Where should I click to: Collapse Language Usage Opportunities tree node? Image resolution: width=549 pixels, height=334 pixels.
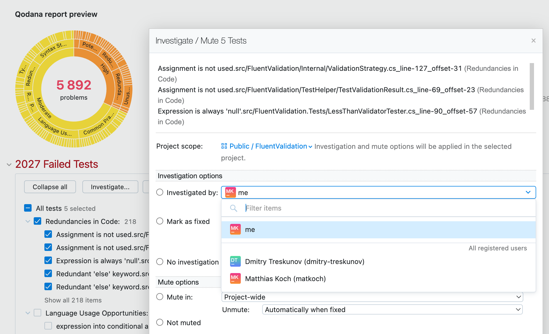pyautogui.click(x=28, y=313)
